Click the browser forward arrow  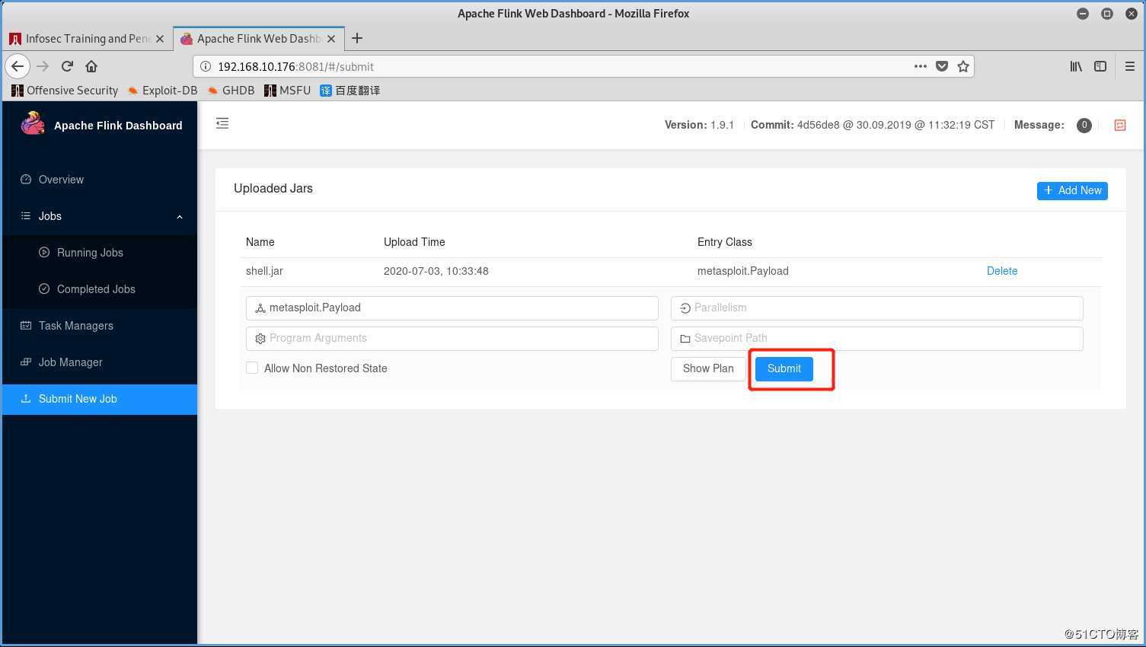tap(43, 66)
